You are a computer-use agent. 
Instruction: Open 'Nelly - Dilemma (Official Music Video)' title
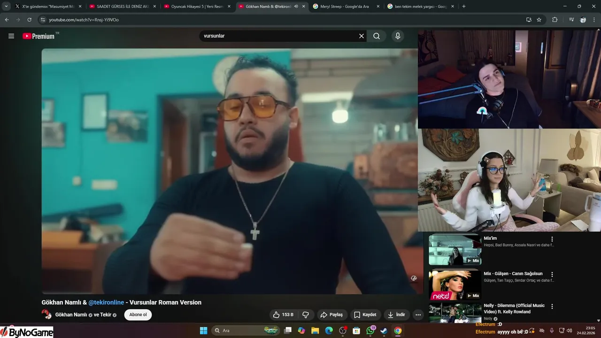pyautogui.click(x=514, y=308)
